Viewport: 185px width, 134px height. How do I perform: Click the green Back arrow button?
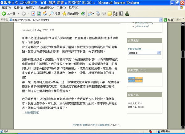(4, 14)
